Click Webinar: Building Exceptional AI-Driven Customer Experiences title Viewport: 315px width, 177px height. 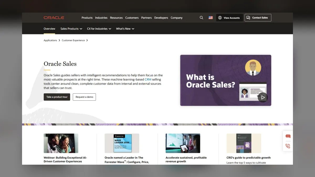[x=65, y=159]
